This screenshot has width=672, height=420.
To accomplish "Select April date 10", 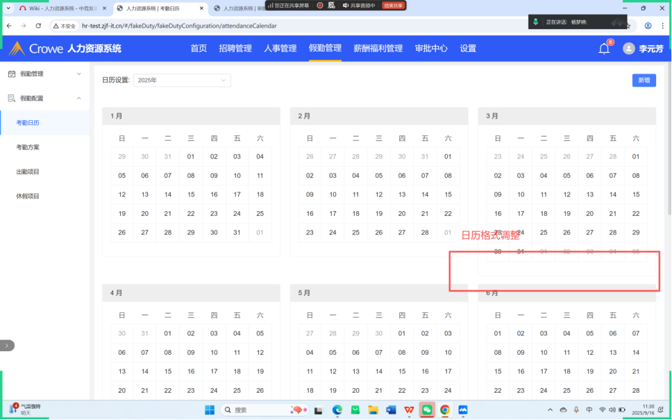I will 214,352.
